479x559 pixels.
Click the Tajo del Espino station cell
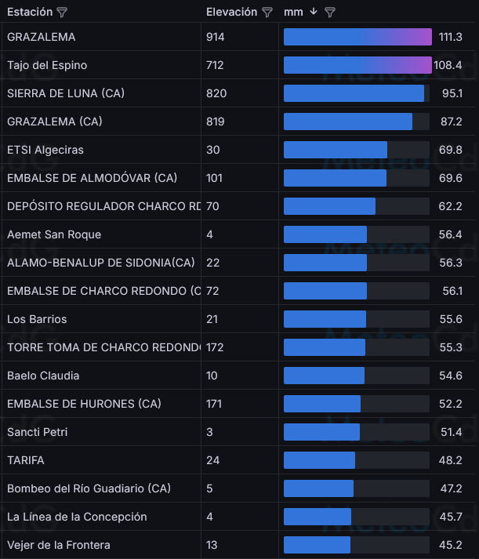(47, 65)
